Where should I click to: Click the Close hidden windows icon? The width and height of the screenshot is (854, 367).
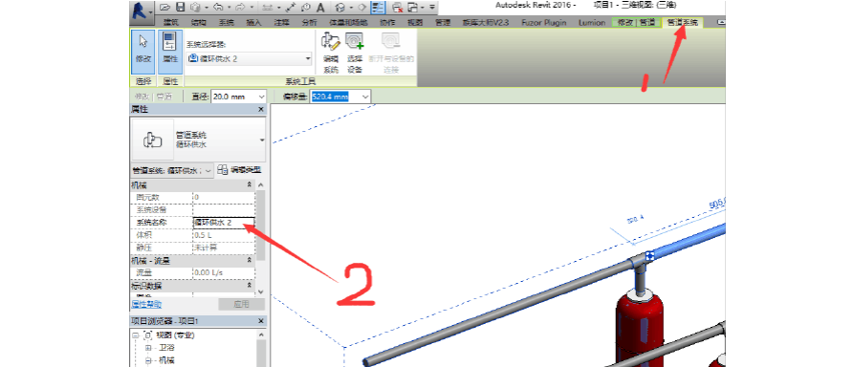(398, 8)
